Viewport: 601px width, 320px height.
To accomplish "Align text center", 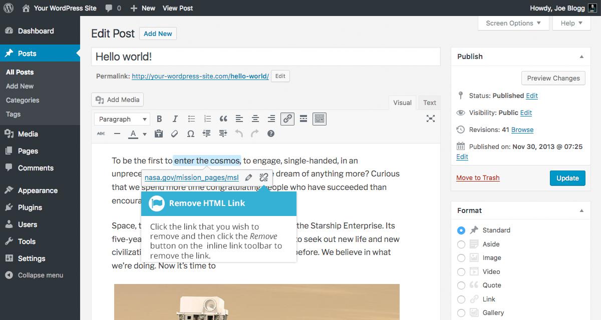I will point(255,119).
